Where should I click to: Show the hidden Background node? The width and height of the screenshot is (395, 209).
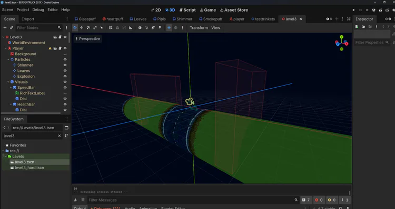pos(65,54)
